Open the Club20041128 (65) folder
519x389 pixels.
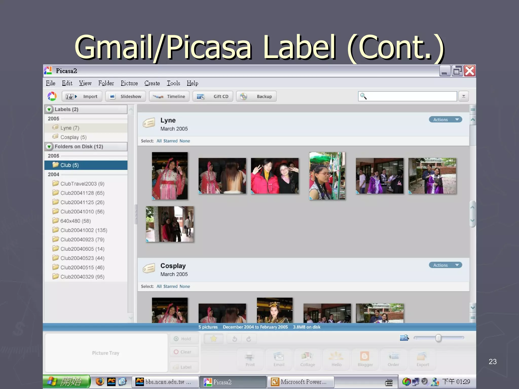coord(86,193)
